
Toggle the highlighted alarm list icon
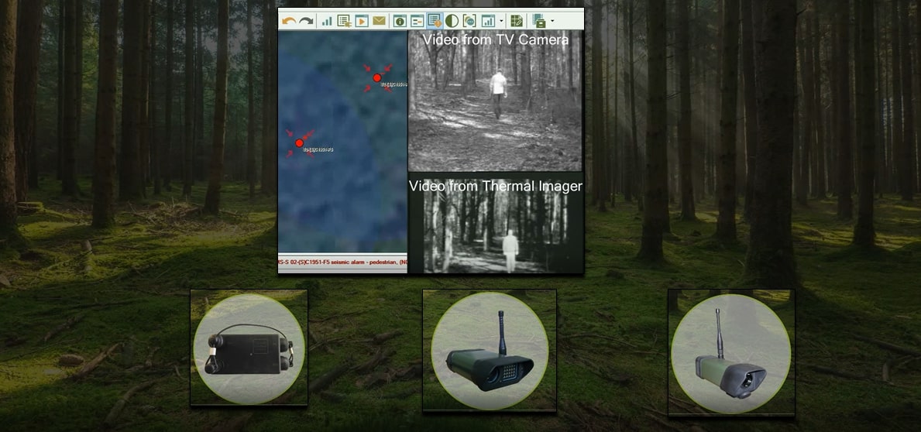pos(435,21)
